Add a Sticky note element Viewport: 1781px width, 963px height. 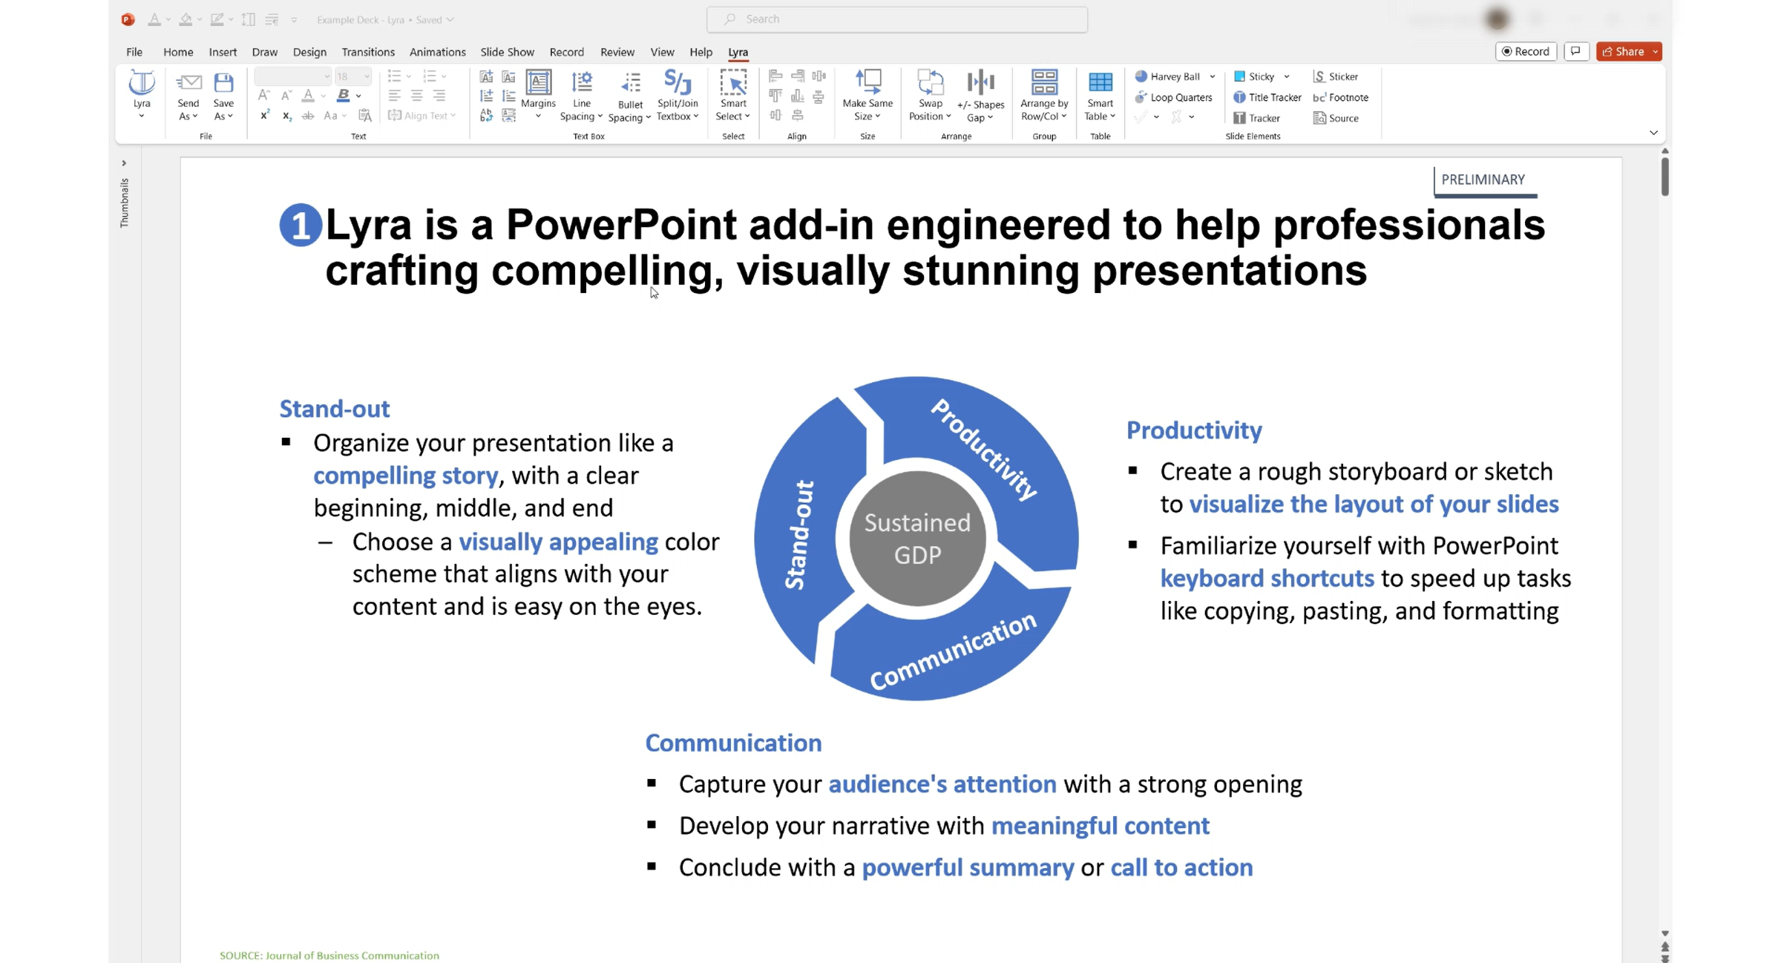1253,76
